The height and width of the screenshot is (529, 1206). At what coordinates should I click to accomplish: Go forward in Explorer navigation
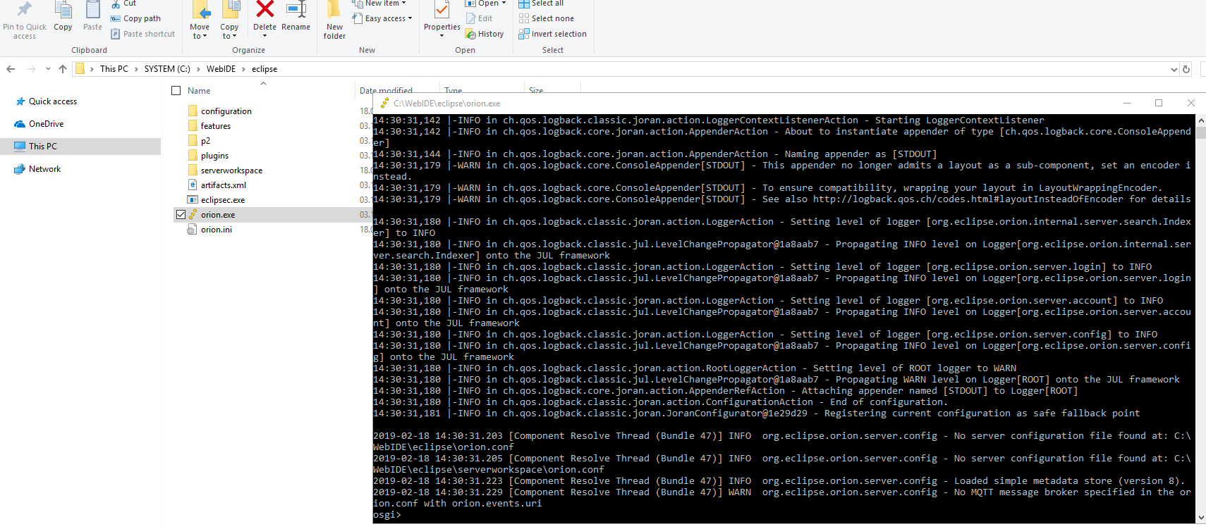pos(31,69)
